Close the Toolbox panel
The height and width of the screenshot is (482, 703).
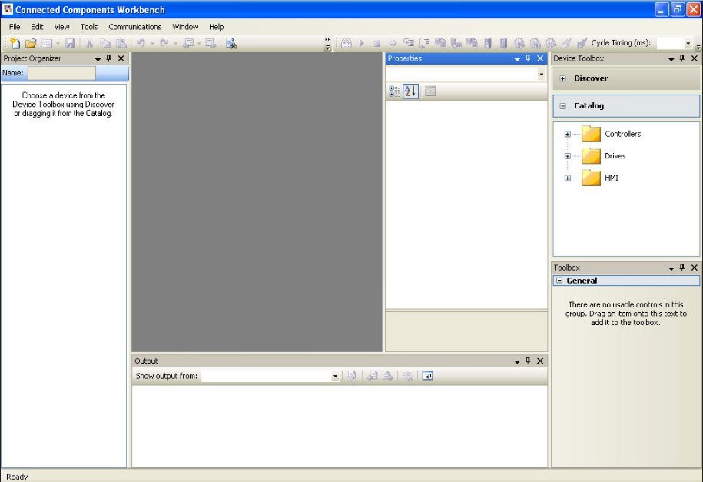695,268
